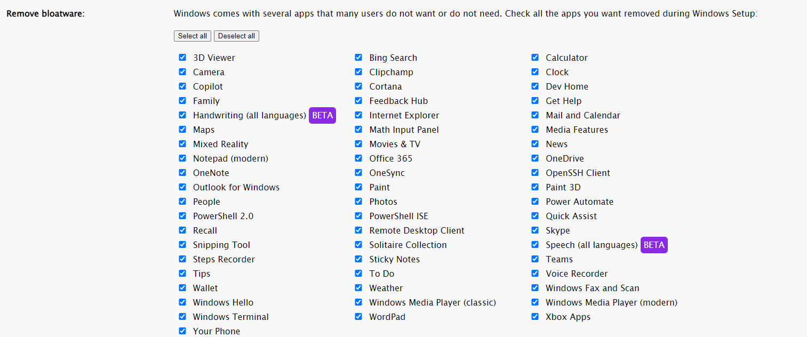
Task: Uncheck the Wallet checkbox
Action: (182, 288)
